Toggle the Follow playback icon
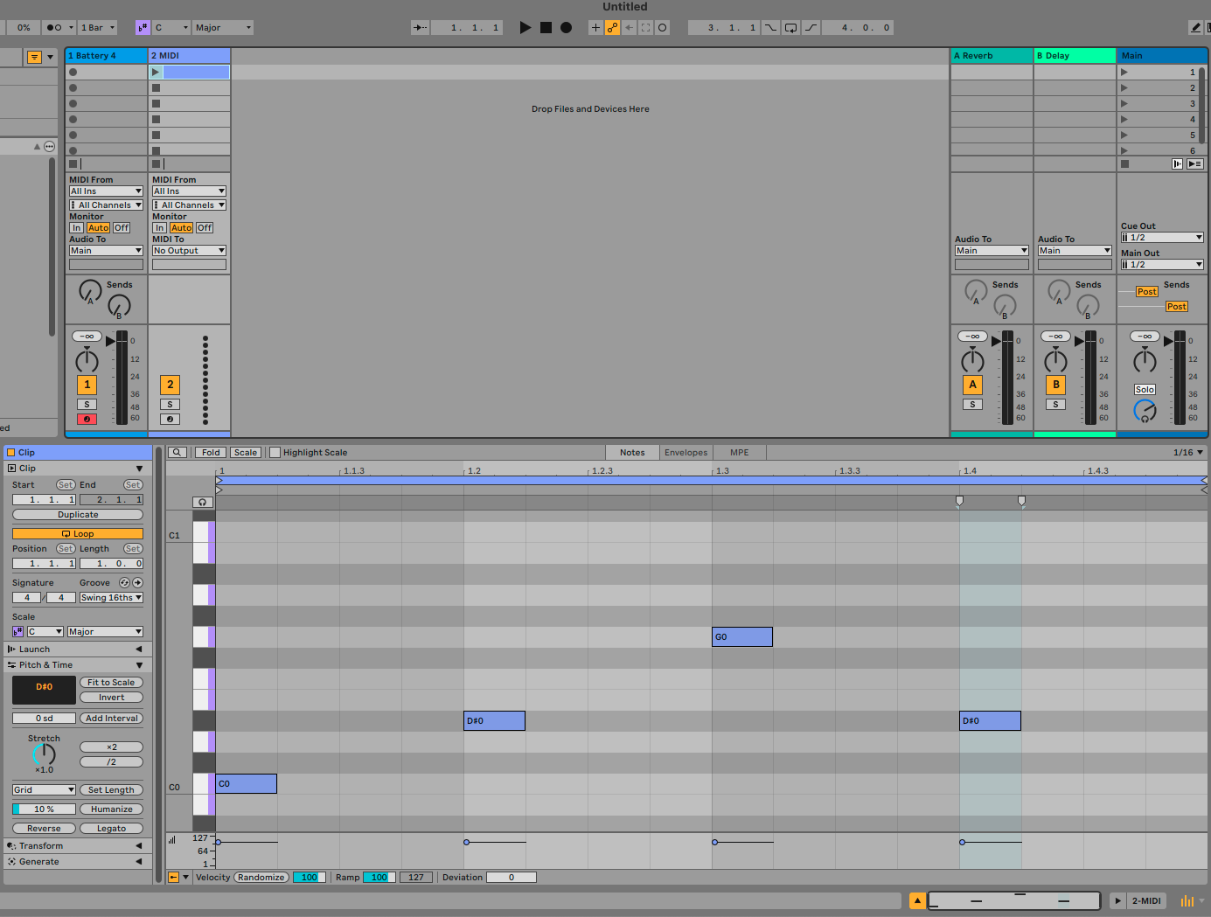 point(421,28)
